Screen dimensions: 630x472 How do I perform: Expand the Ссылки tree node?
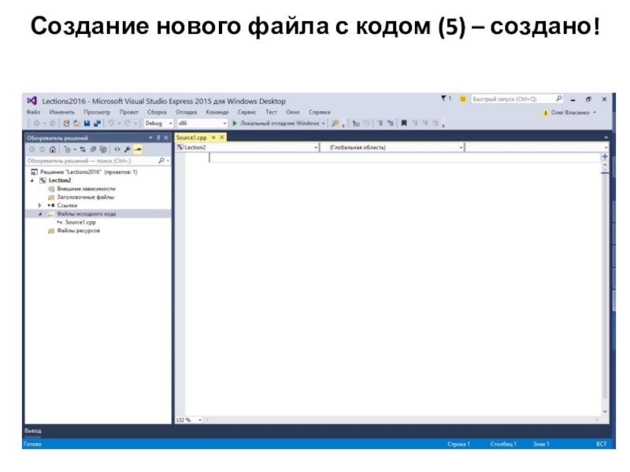40,205
